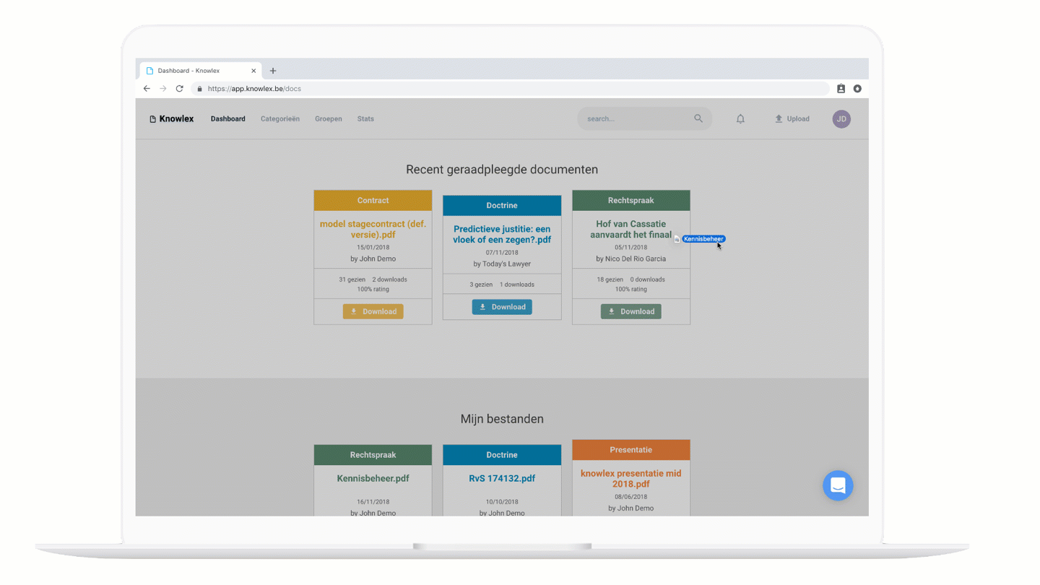Screen dimensions: 1040x585
Task: Click the 'Mijn bestanden' heading
Action: click(502, 419)
